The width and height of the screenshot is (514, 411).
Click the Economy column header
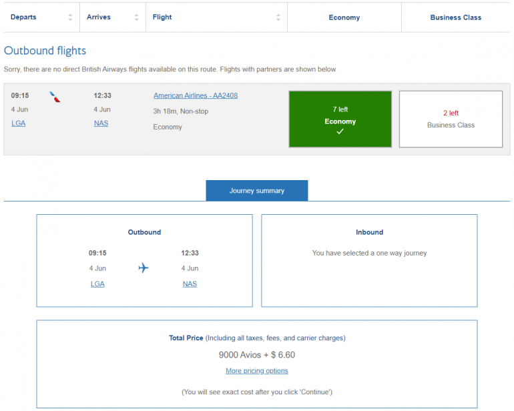coord(344,17)
